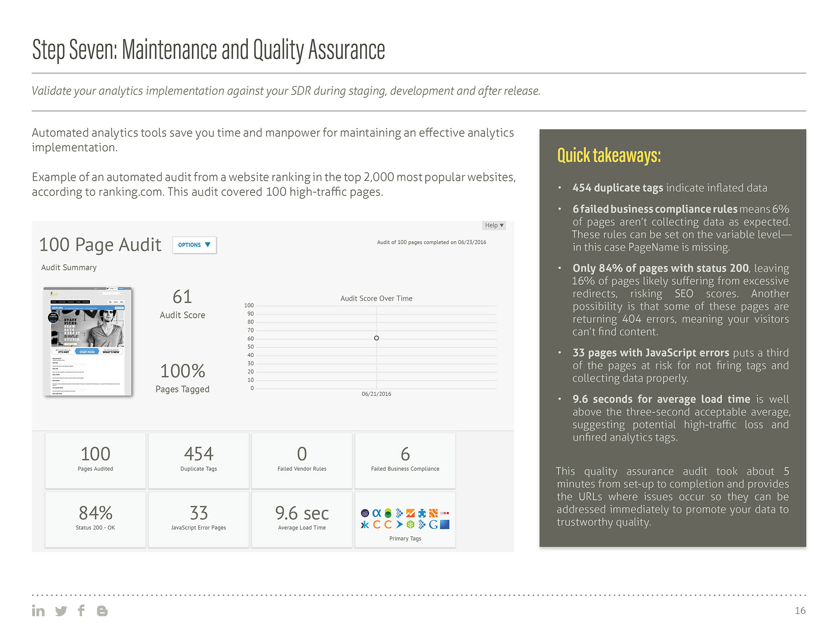Viewport: 838px width, 628px height.
Task: Click the 84% Status 200 - OK tile
Action: point(95,519)
